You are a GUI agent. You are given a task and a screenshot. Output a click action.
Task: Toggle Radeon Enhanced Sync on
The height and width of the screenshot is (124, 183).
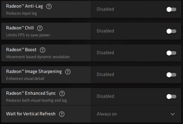[171, 96]
